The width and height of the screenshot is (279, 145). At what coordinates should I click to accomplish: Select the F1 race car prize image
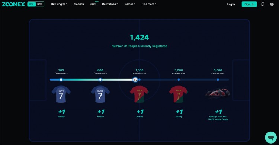(x=218, y=93)
